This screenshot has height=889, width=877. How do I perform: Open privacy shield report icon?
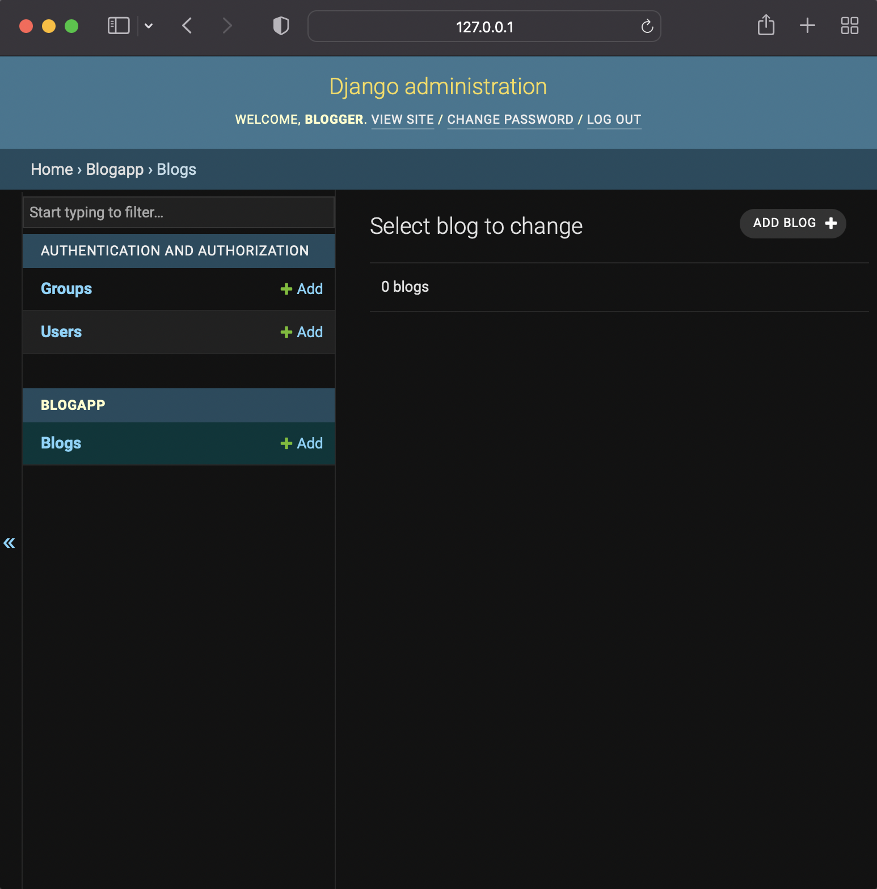click(281, 26)
